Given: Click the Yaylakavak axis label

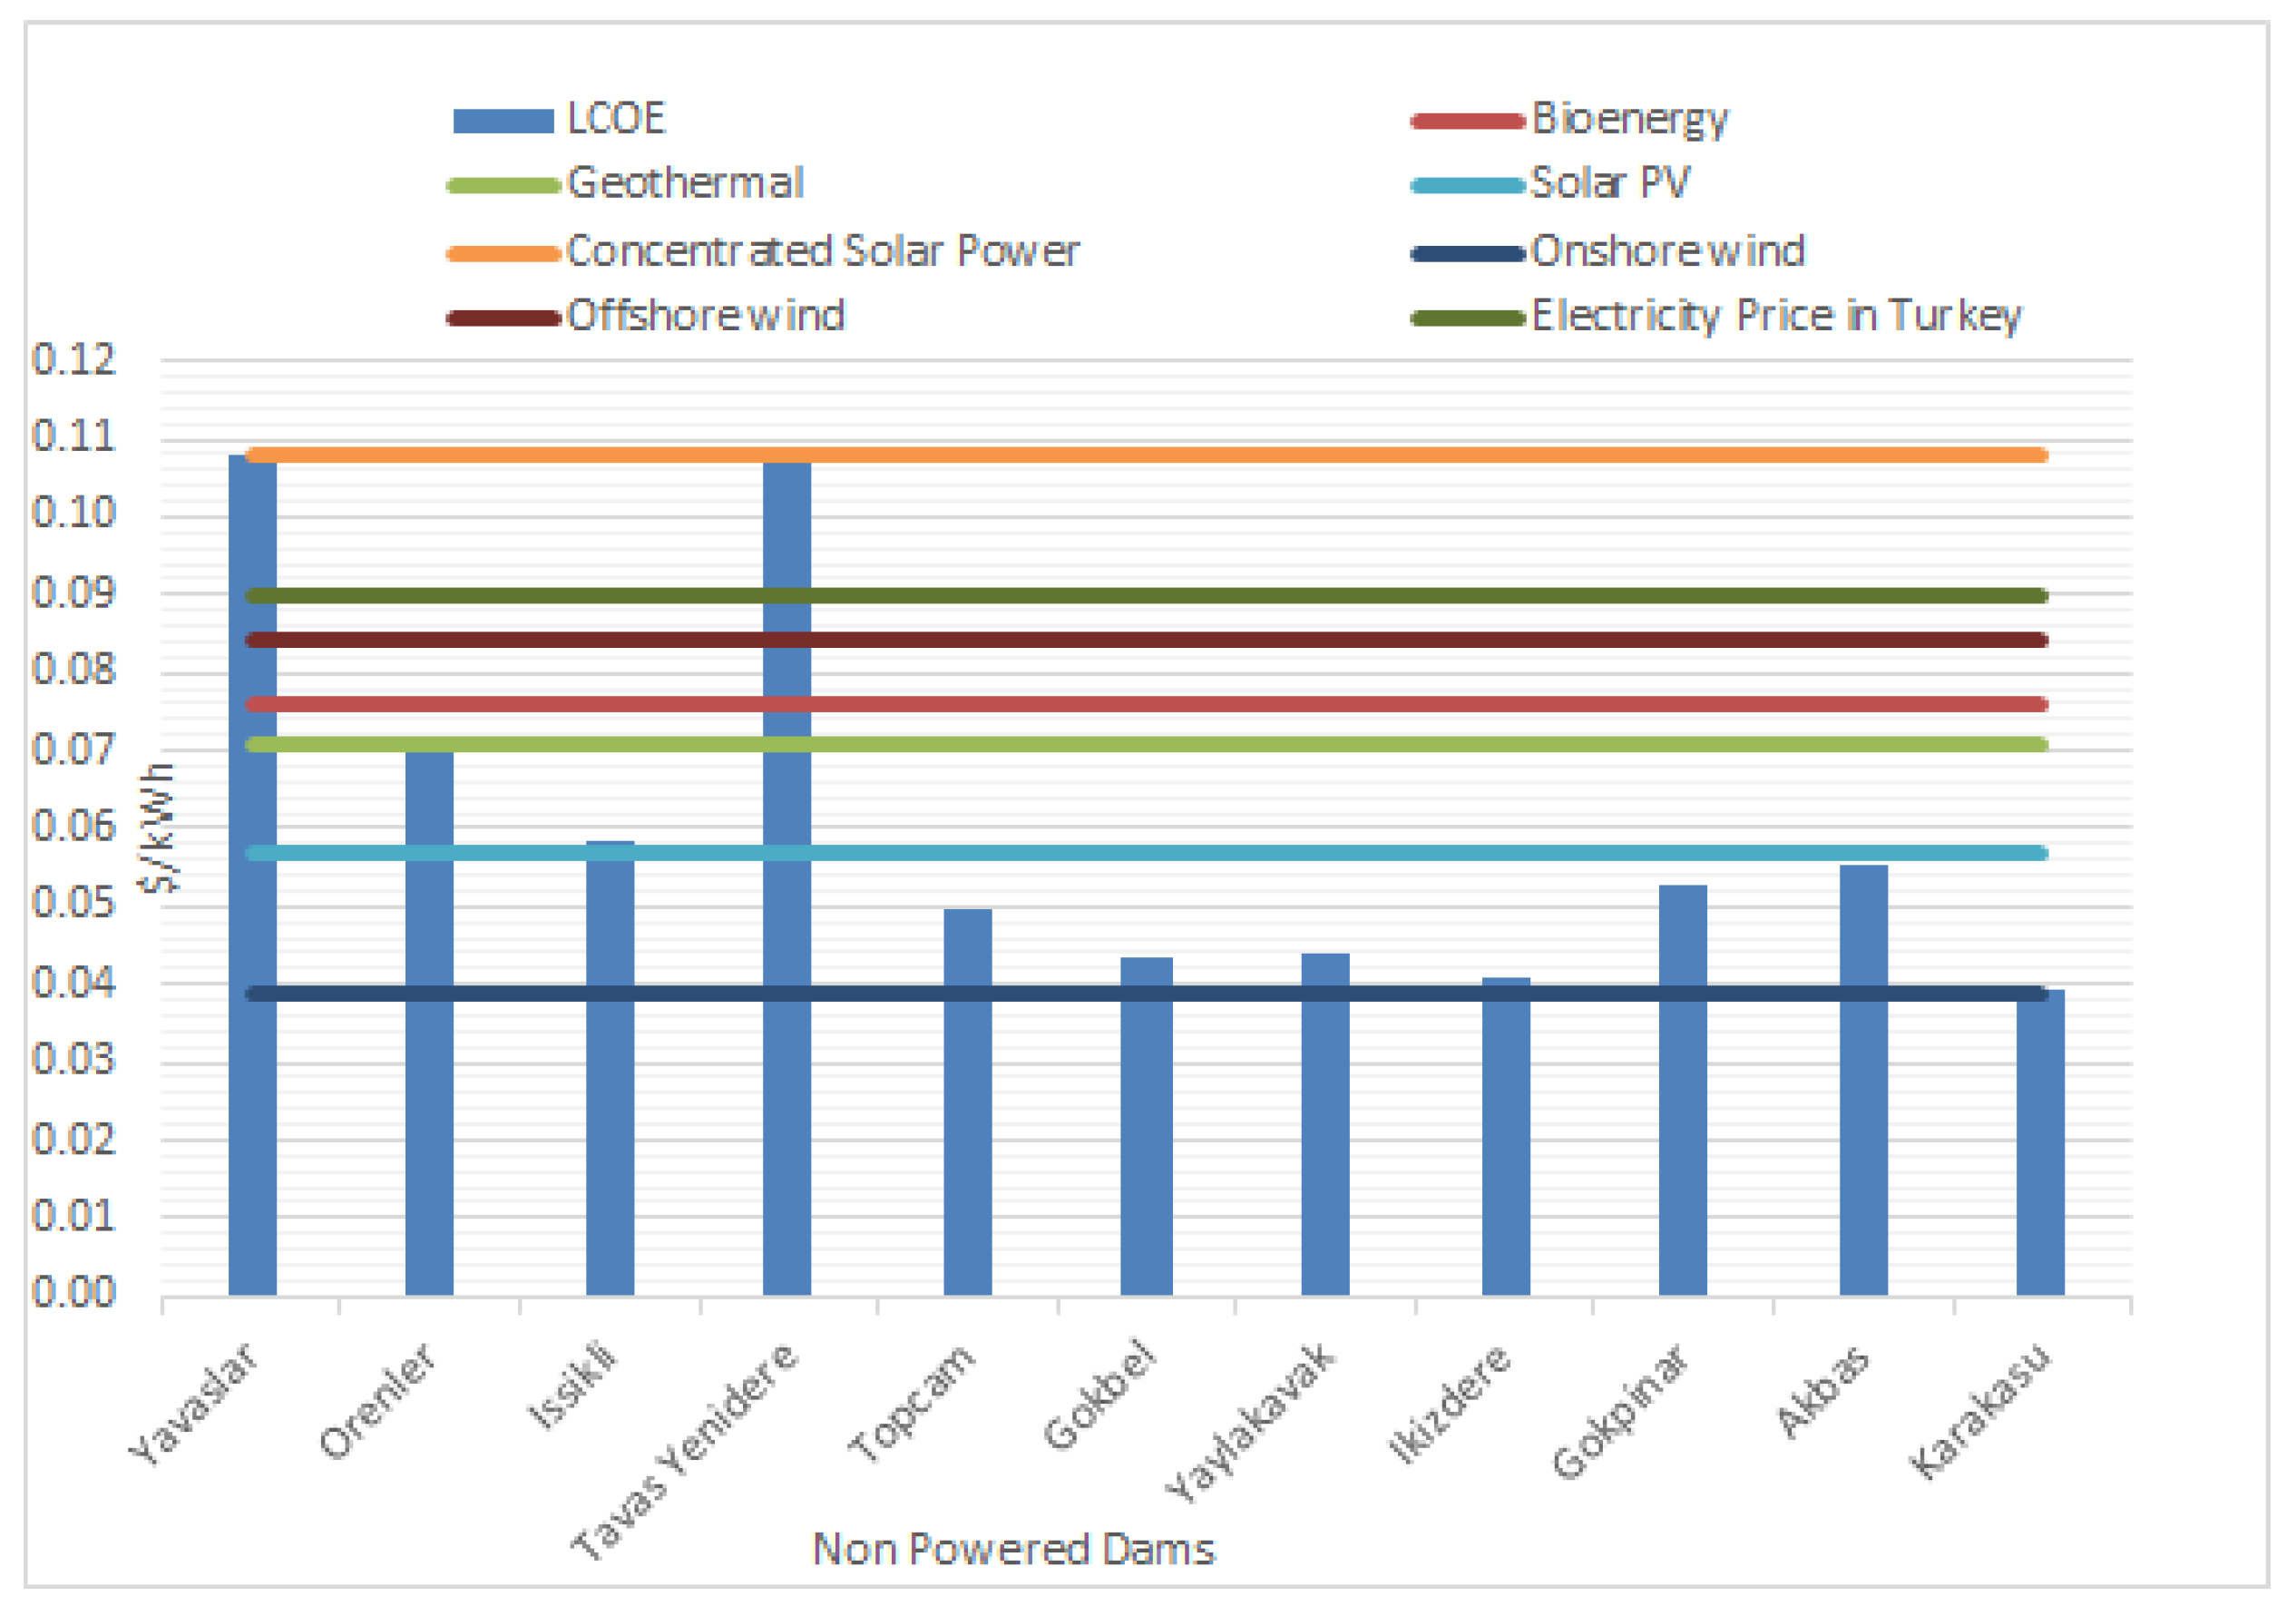Looking at the screenshot, I should click(x=1250, y=1423).
